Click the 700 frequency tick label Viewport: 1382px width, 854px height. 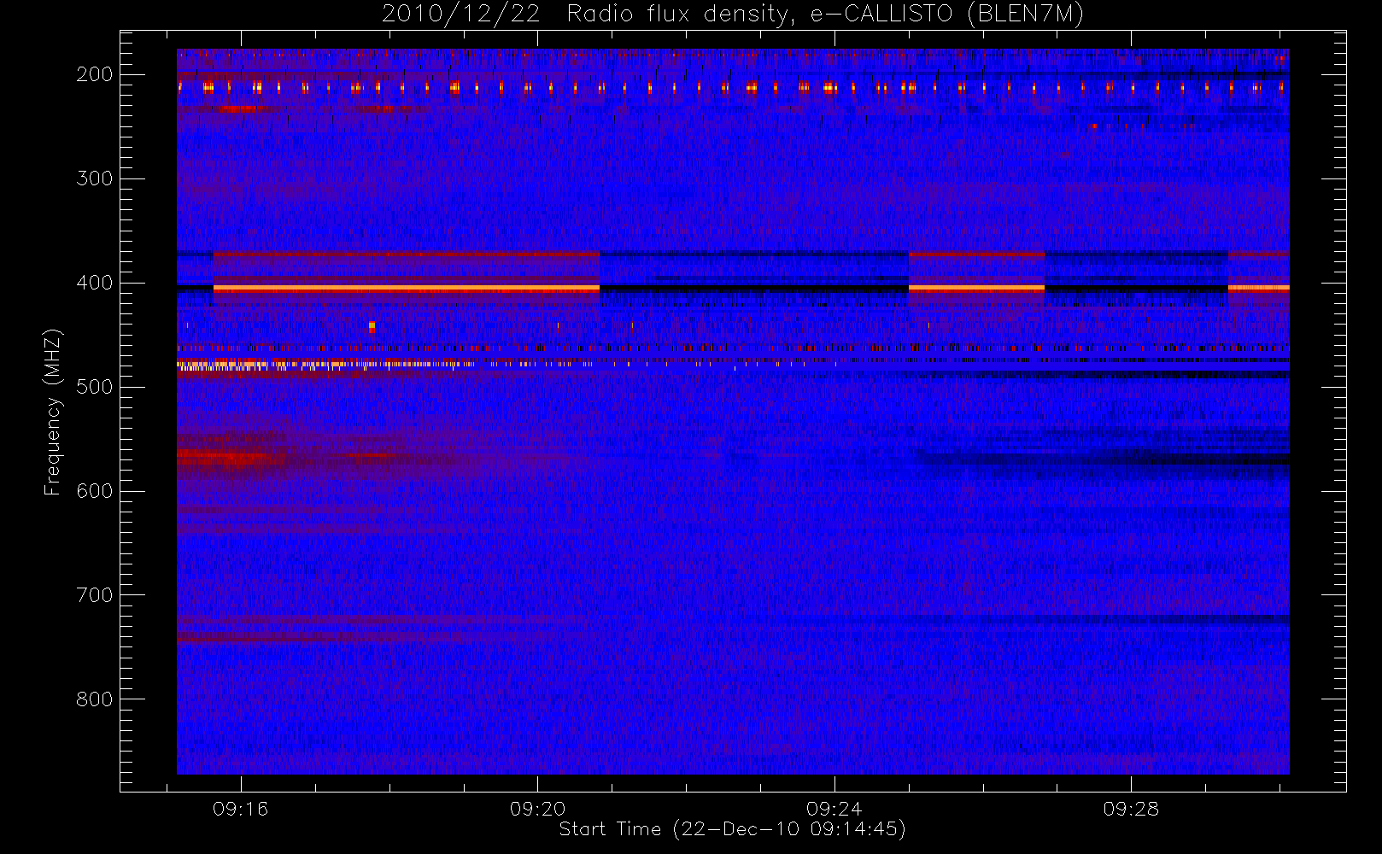[94, 595]
